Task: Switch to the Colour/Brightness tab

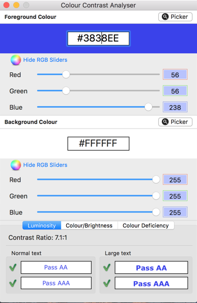Action: pos(89,225)
